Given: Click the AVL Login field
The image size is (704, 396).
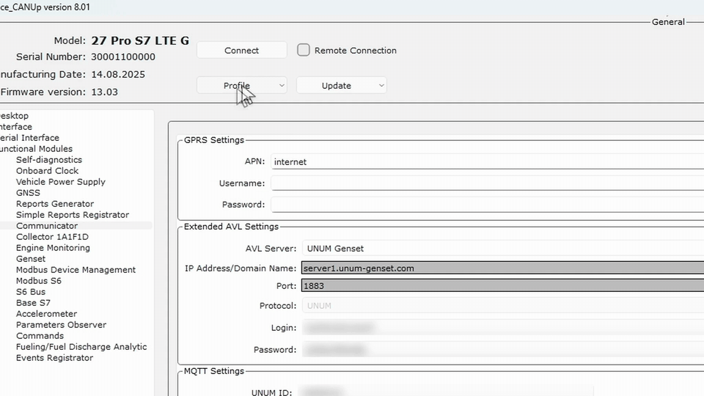Looking at the screenshot, I should [503, 327].
